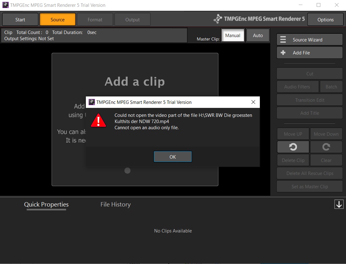This screenshot has width=346, height=264.
Task: Go to the Output stage tab
Action: pyautogui.click(x=133, y=20)
